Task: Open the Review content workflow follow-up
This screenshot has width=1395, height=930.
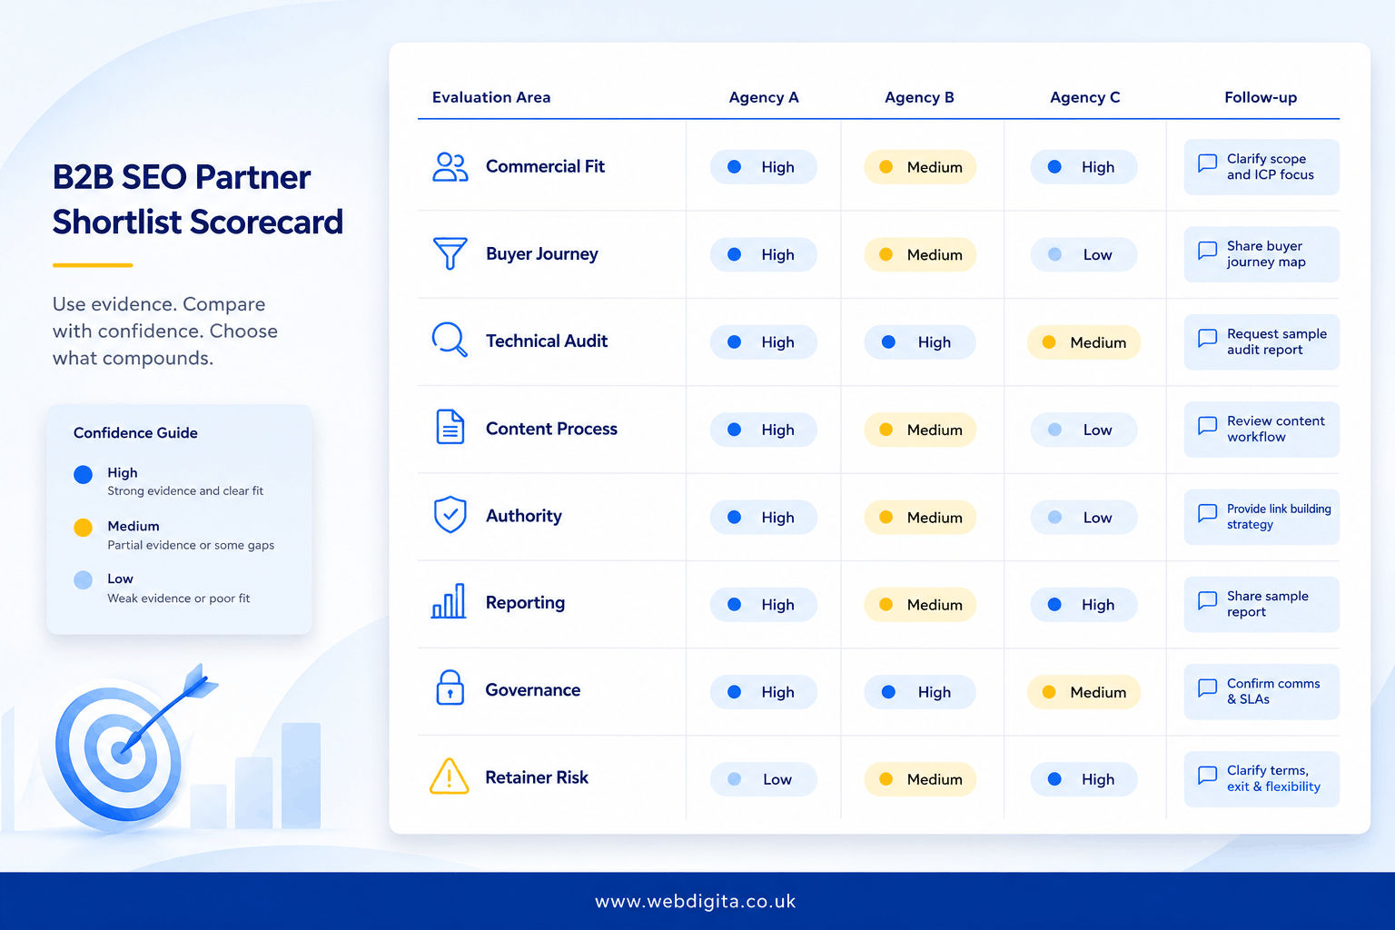Action: point(1261,430)
